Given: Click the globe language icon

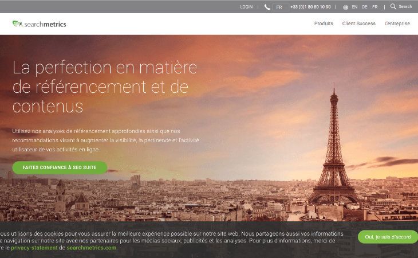Looking at the screenshot, I should click(345, 7).
